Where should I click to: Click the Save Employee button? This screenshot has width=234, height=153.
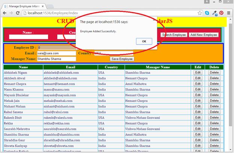tap(122, 59)
